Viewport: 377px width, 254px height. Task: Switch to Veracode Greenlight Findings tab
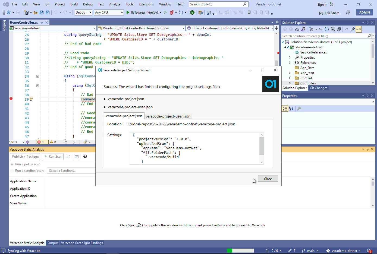click(82, 243)
